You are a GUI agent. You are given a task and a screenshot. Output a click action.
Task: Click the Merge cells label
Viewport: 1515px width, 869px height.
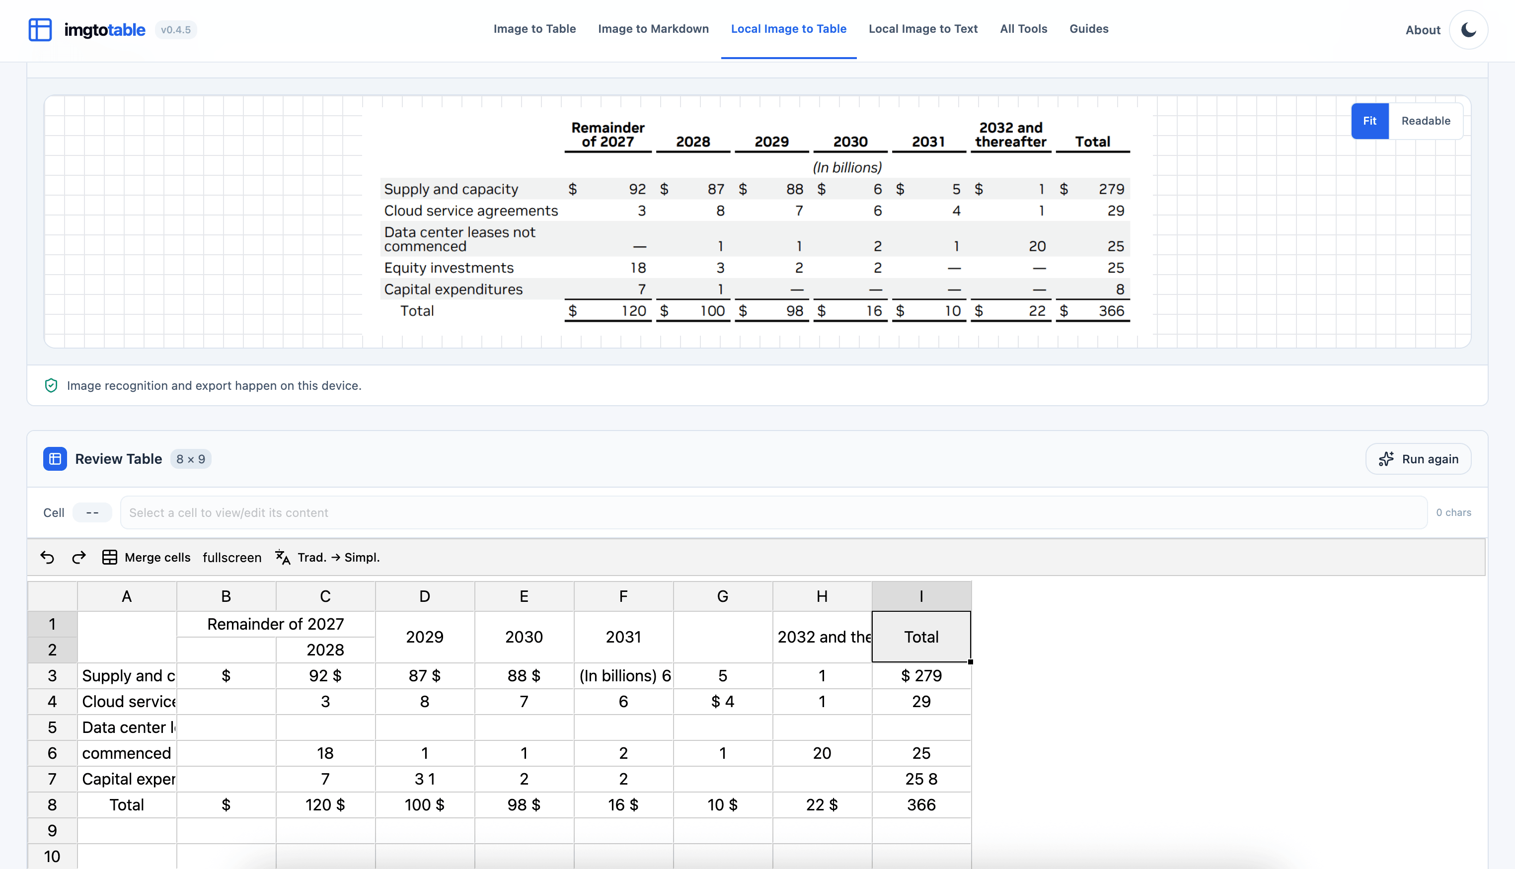(157, 557)
